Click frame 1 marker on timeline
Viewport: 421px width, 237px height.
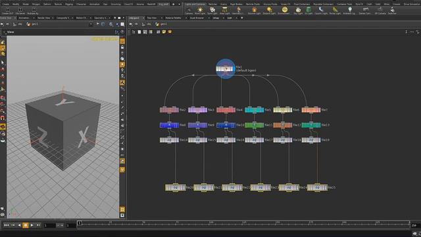(x=79, y=223)
